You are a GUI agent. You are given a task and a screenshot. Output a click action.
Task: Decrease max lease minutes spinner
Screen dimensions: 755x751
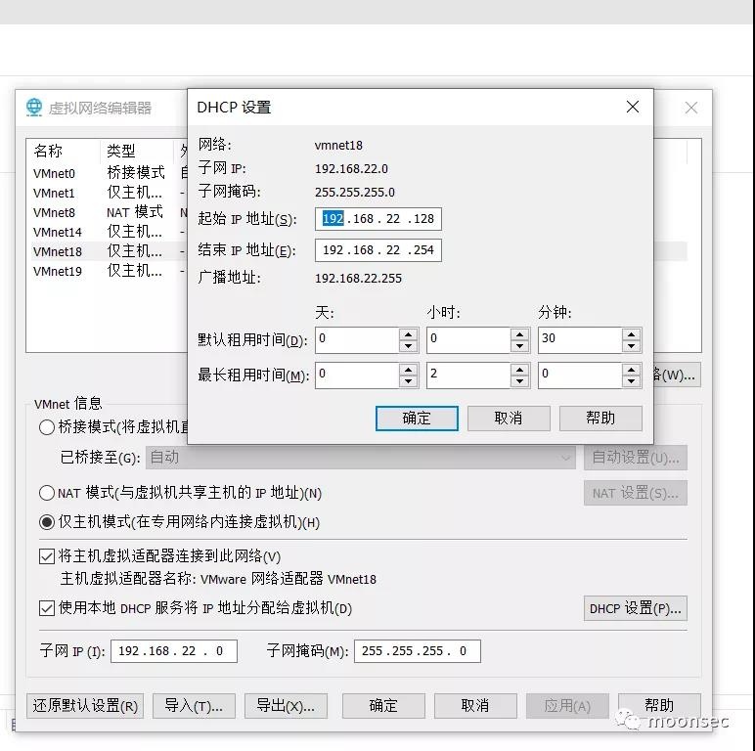[x=631, y=381]
